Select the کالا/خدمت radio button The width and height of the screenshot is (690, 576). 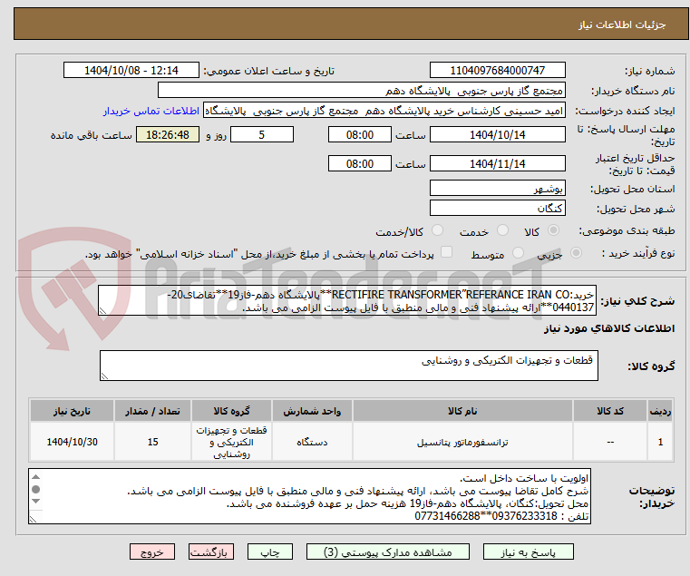click(437, 230)
